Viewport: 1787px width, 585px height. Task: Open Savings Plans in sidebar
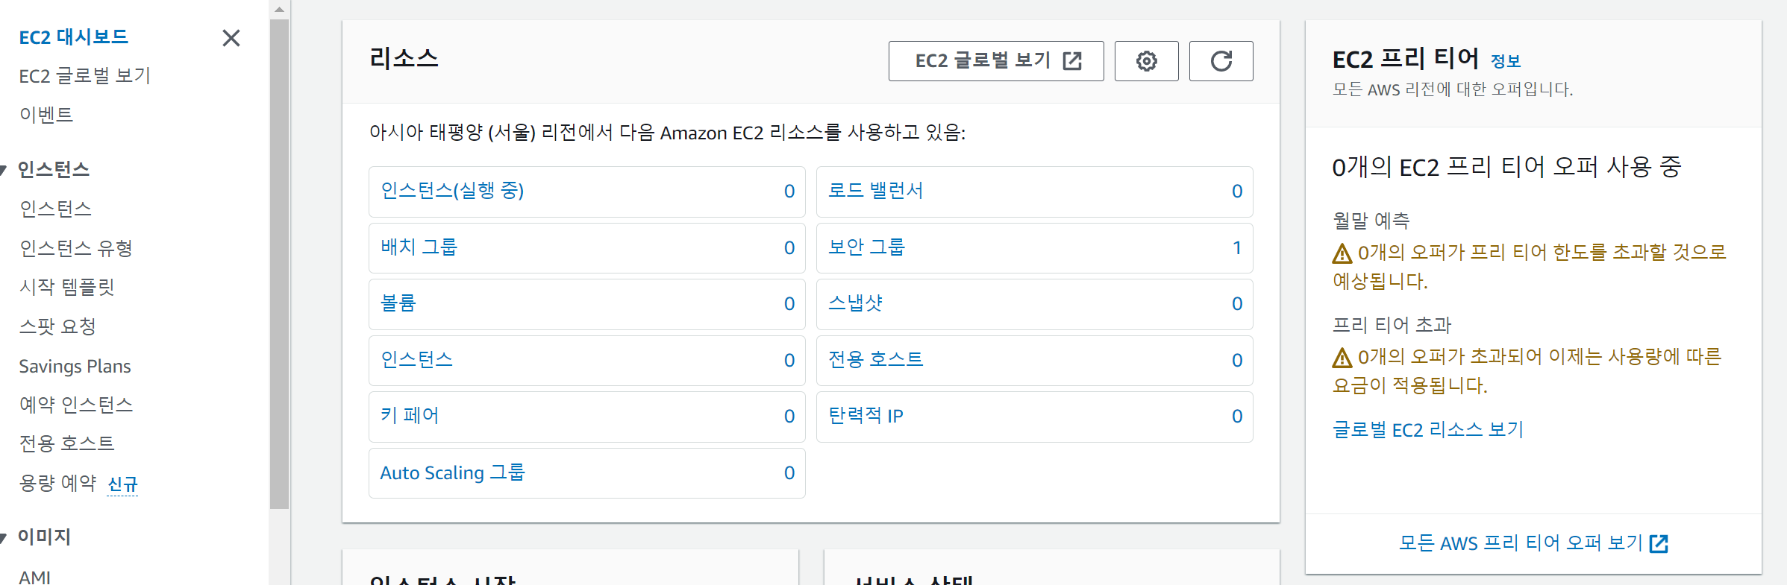(x=75, y=366)
